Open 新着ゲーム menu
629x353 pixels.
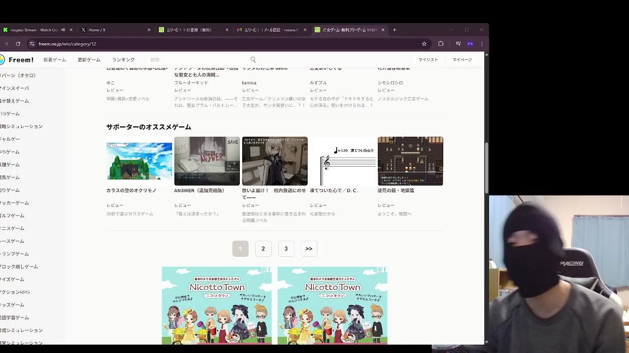click(x=55, y=60)
